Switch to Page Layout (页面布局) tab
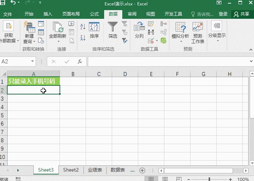This screenshot has height=181, width=254. coord(71,14)
